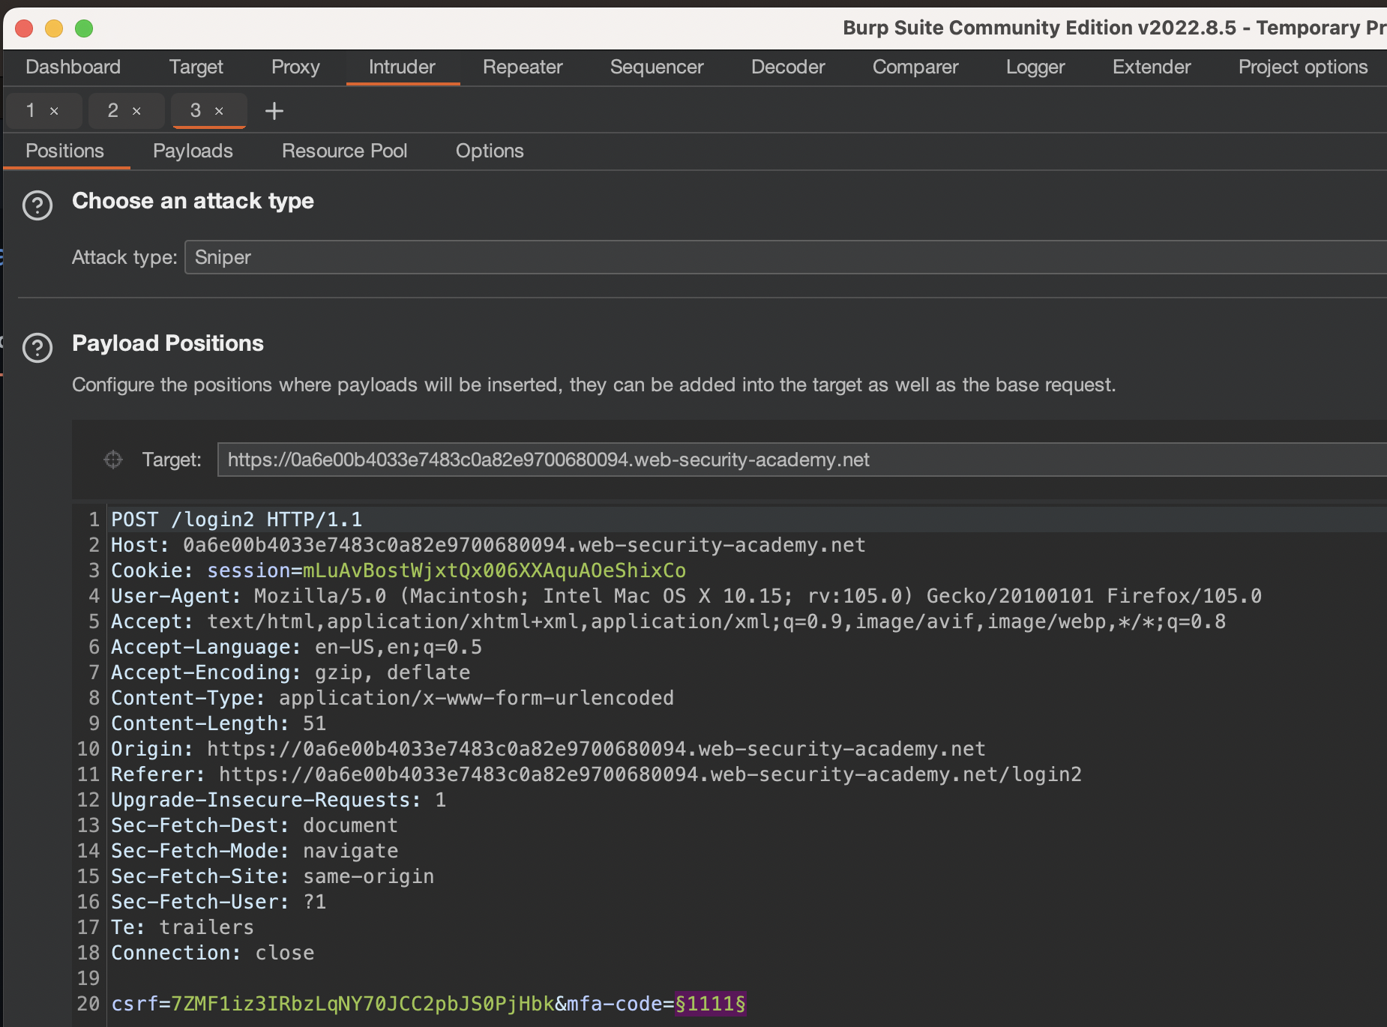Click the target crosshair icon
This screenshot has width=1387, height=1027.
click(113, 460)
